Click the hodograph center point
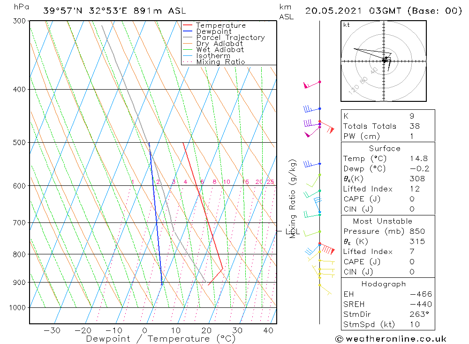 point(384,61)
